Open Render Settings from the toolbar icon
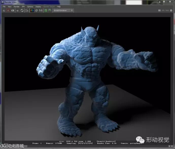Screen dimensions: 175x149 point(27,11)
